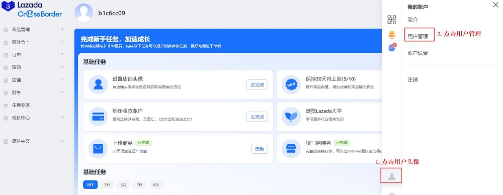The width and height of the screenshot is (503, 195).
Task: Click the 已完成 badge next to 上传商品
Action: 143,143
